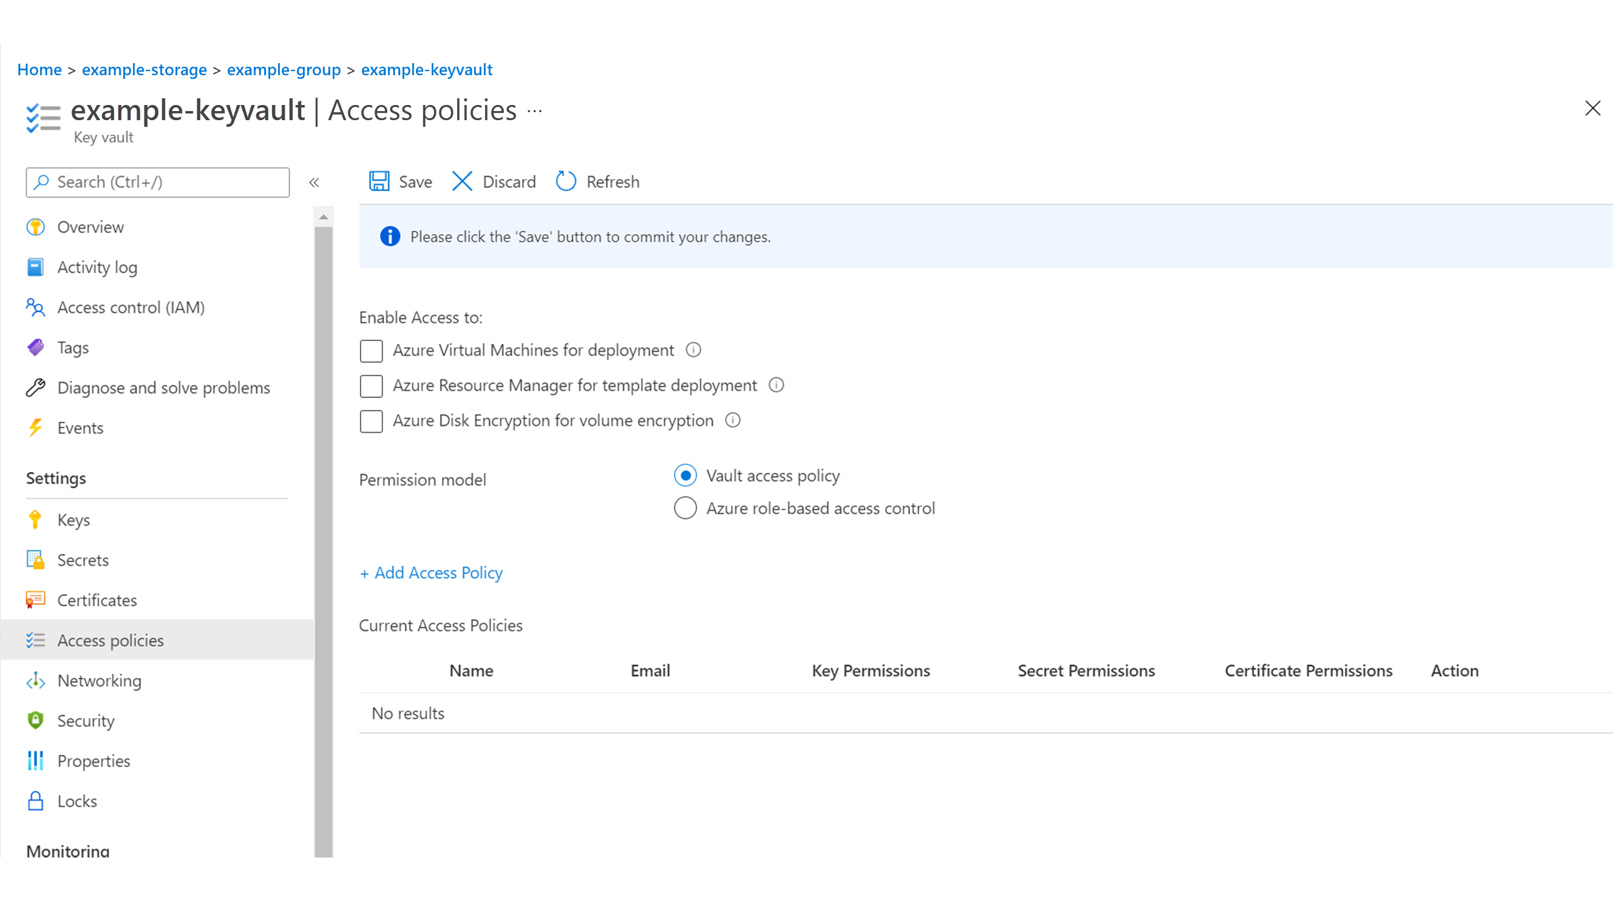
Task: Close the Access policies blade
Action: click(x=1593, y=108)
